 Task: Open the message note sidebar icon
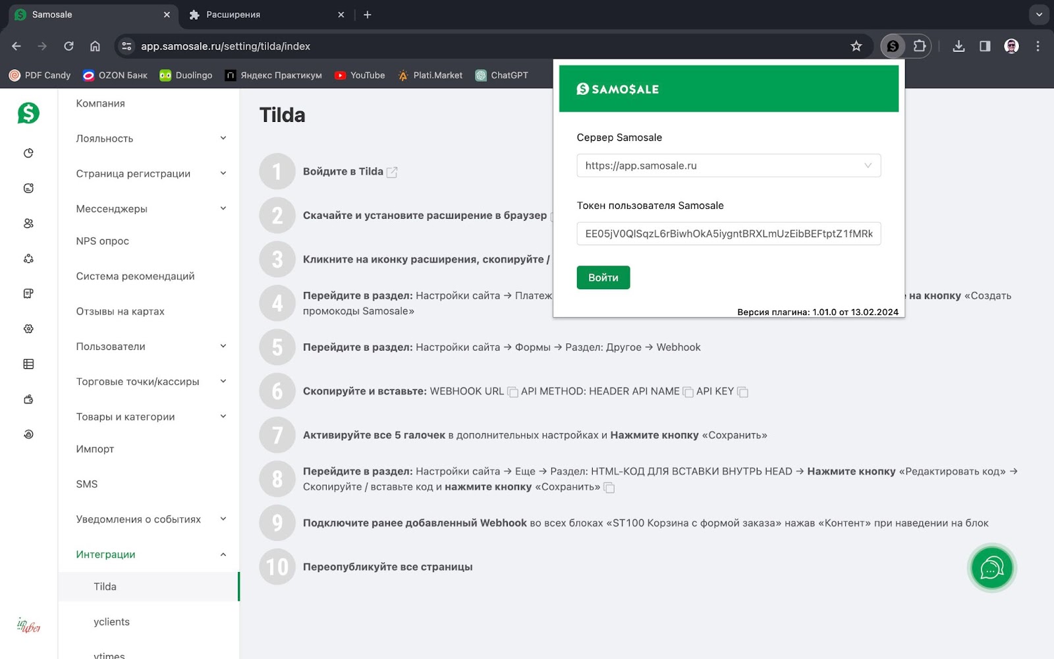[28, 188]
